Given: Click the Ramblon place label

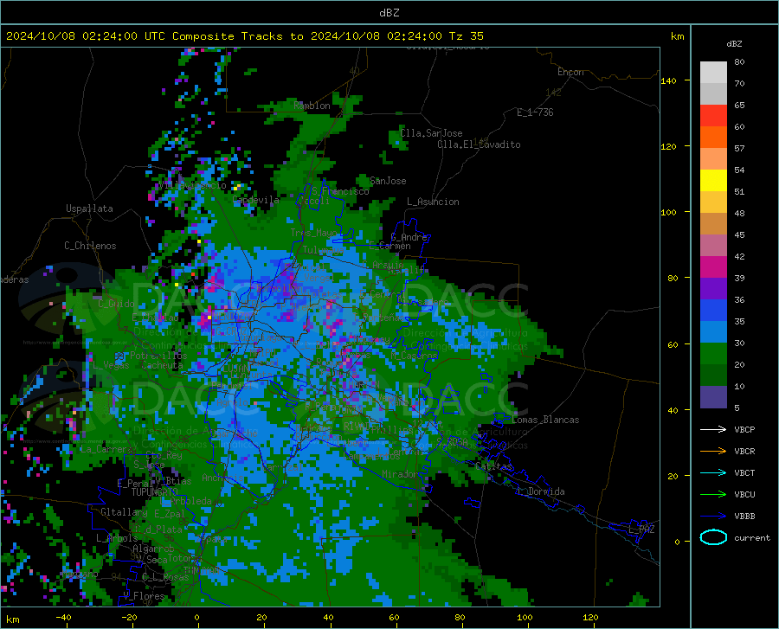Looking at the screenshot, I should tap(312, 106).
